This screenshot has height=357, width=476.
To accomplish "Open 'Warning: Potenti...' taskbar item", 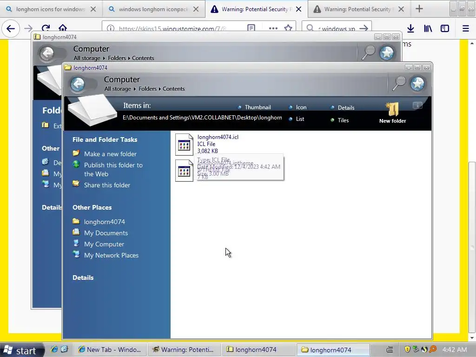I will 185,350.
